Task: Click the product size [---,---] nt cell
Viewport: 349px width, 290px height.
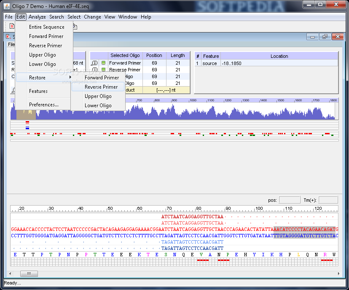Action: 166,90
